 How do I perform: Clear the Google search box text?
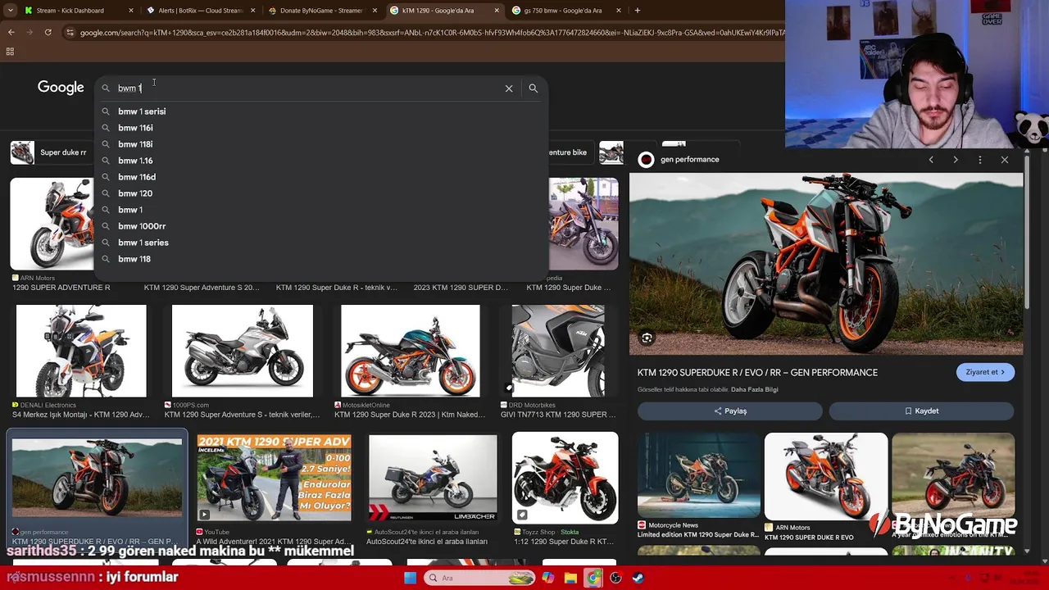click(509, 88)
